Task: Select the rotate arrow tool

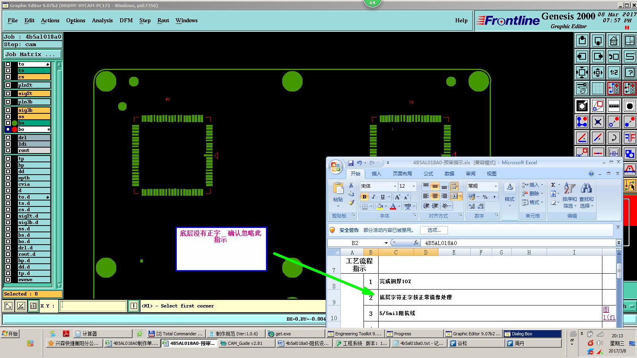Action: (614, 138)
